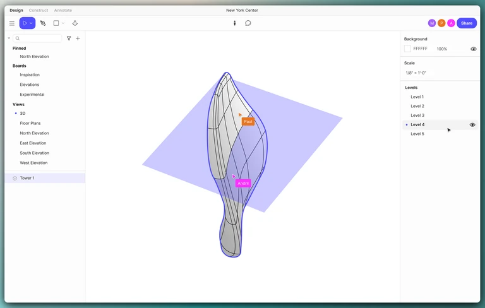Toggle Level 4 visibility eye
485x308 pixels.
pos(472,125)
